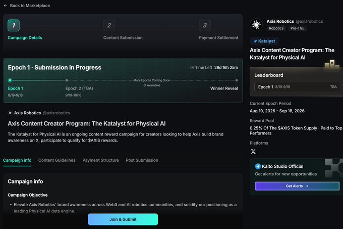
Task: Open Epoch 1 row in Leaderboard
Action: [297, 87]
